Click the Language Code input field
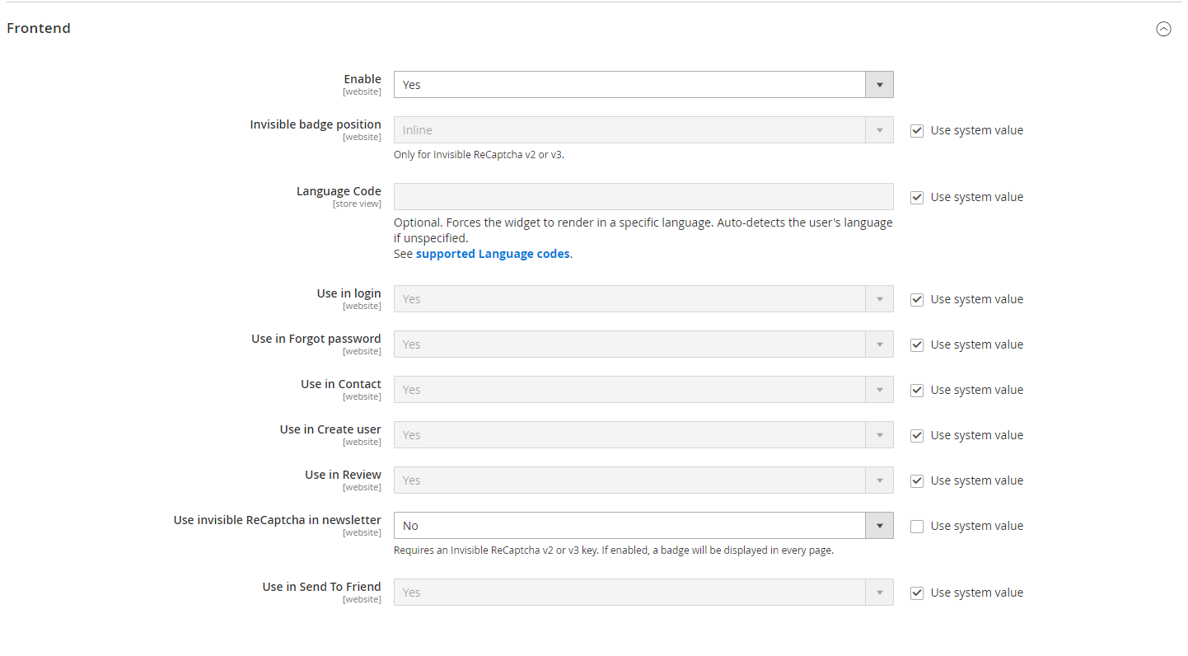The height and width of the screenshot is (656, 1188). tap(643, 197)
